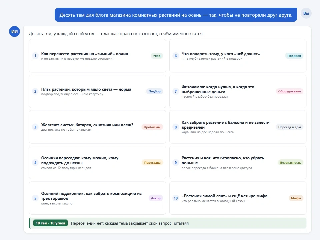Click number badge 5 on the windowsill card
This screenshot has width=320, height=240.
(x=35, y=198)
